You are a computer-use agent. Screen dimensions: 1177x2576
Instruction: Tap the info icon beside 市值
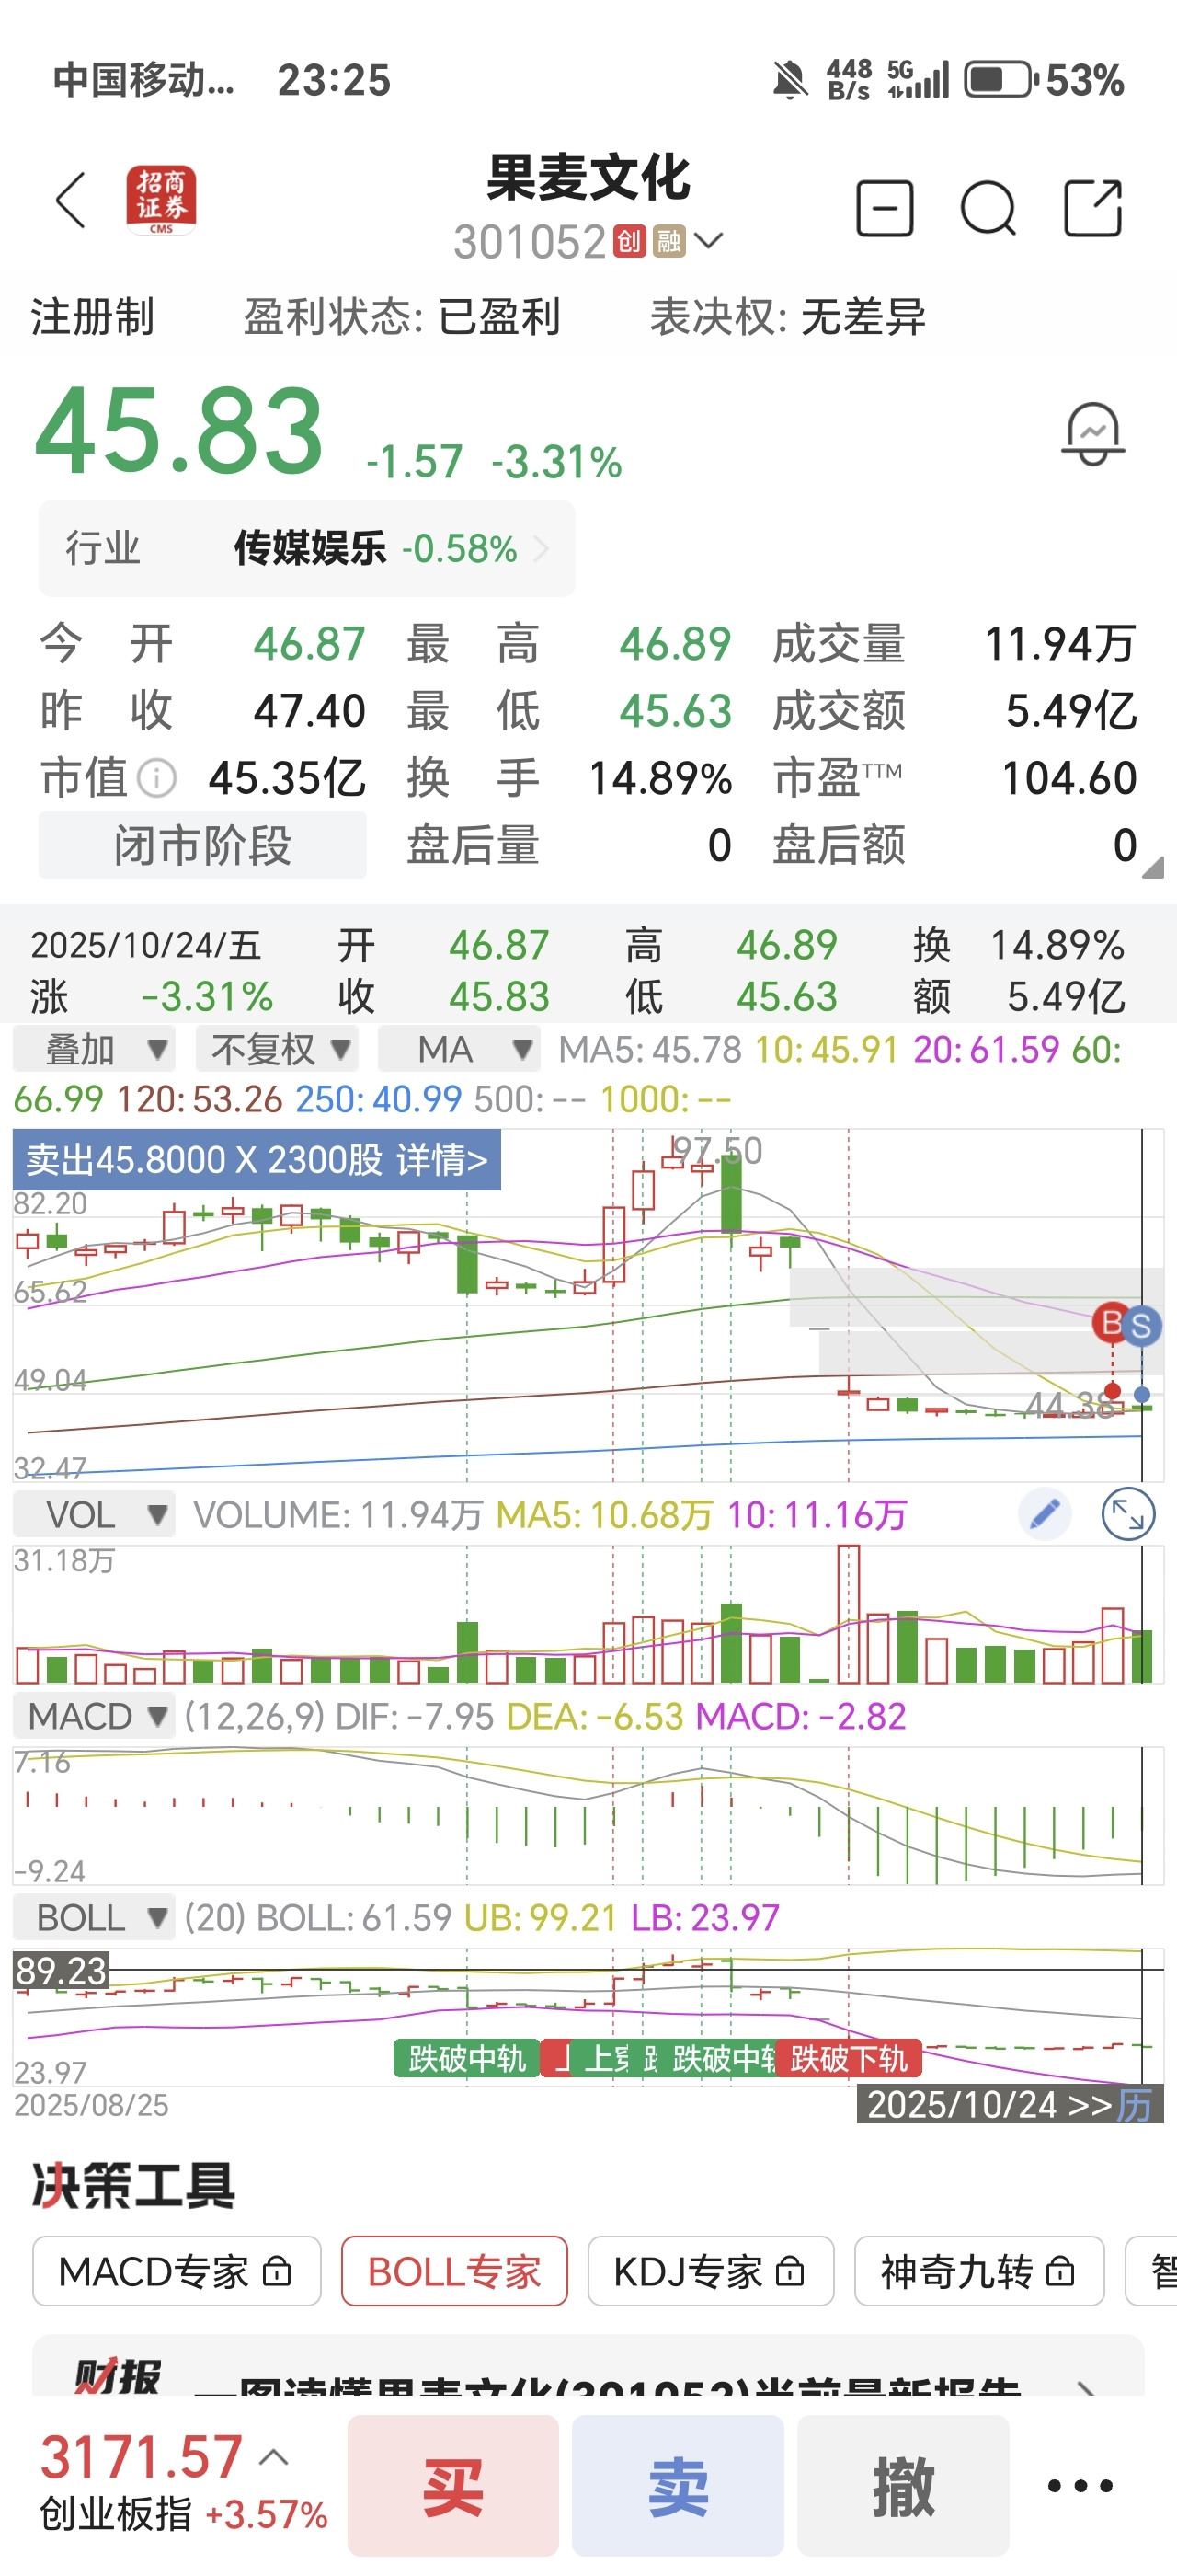[156, 777]
